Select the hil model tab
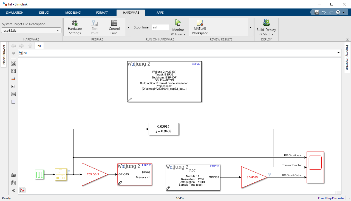 pyautogui.click(x=39, y=46)
